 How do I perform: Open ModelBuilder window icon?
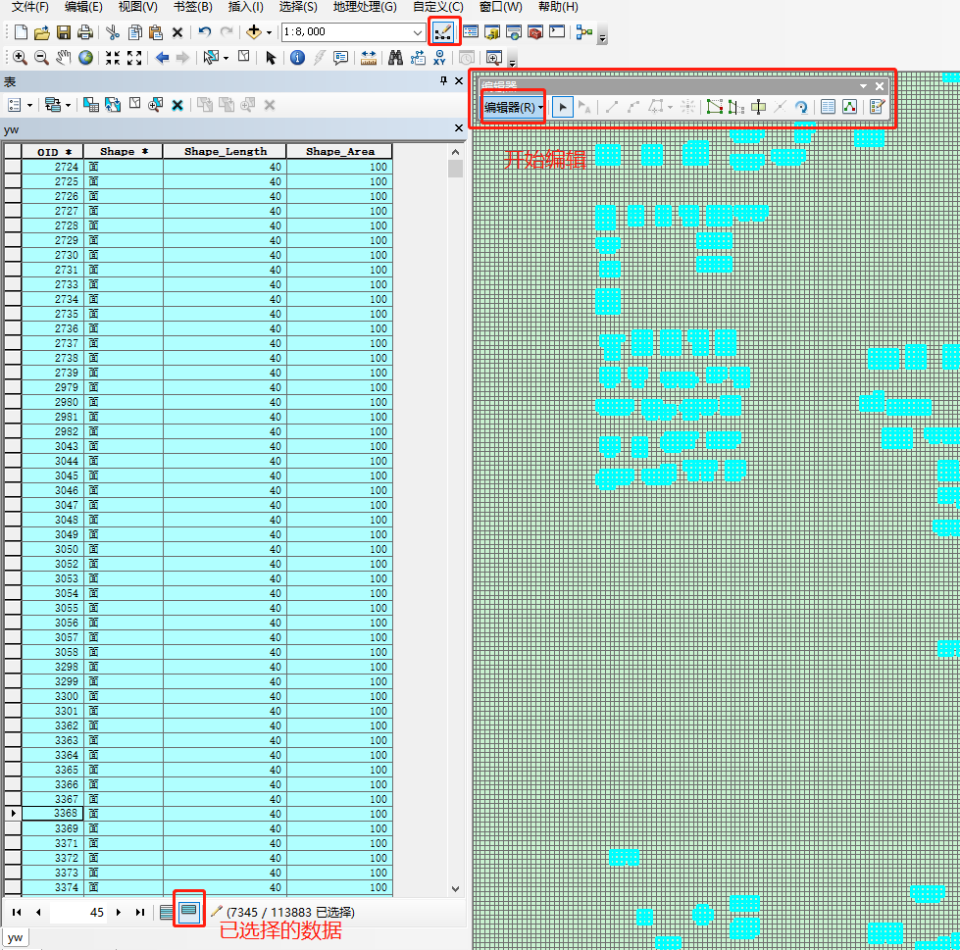pyautogui.click(x=584, y=31)
